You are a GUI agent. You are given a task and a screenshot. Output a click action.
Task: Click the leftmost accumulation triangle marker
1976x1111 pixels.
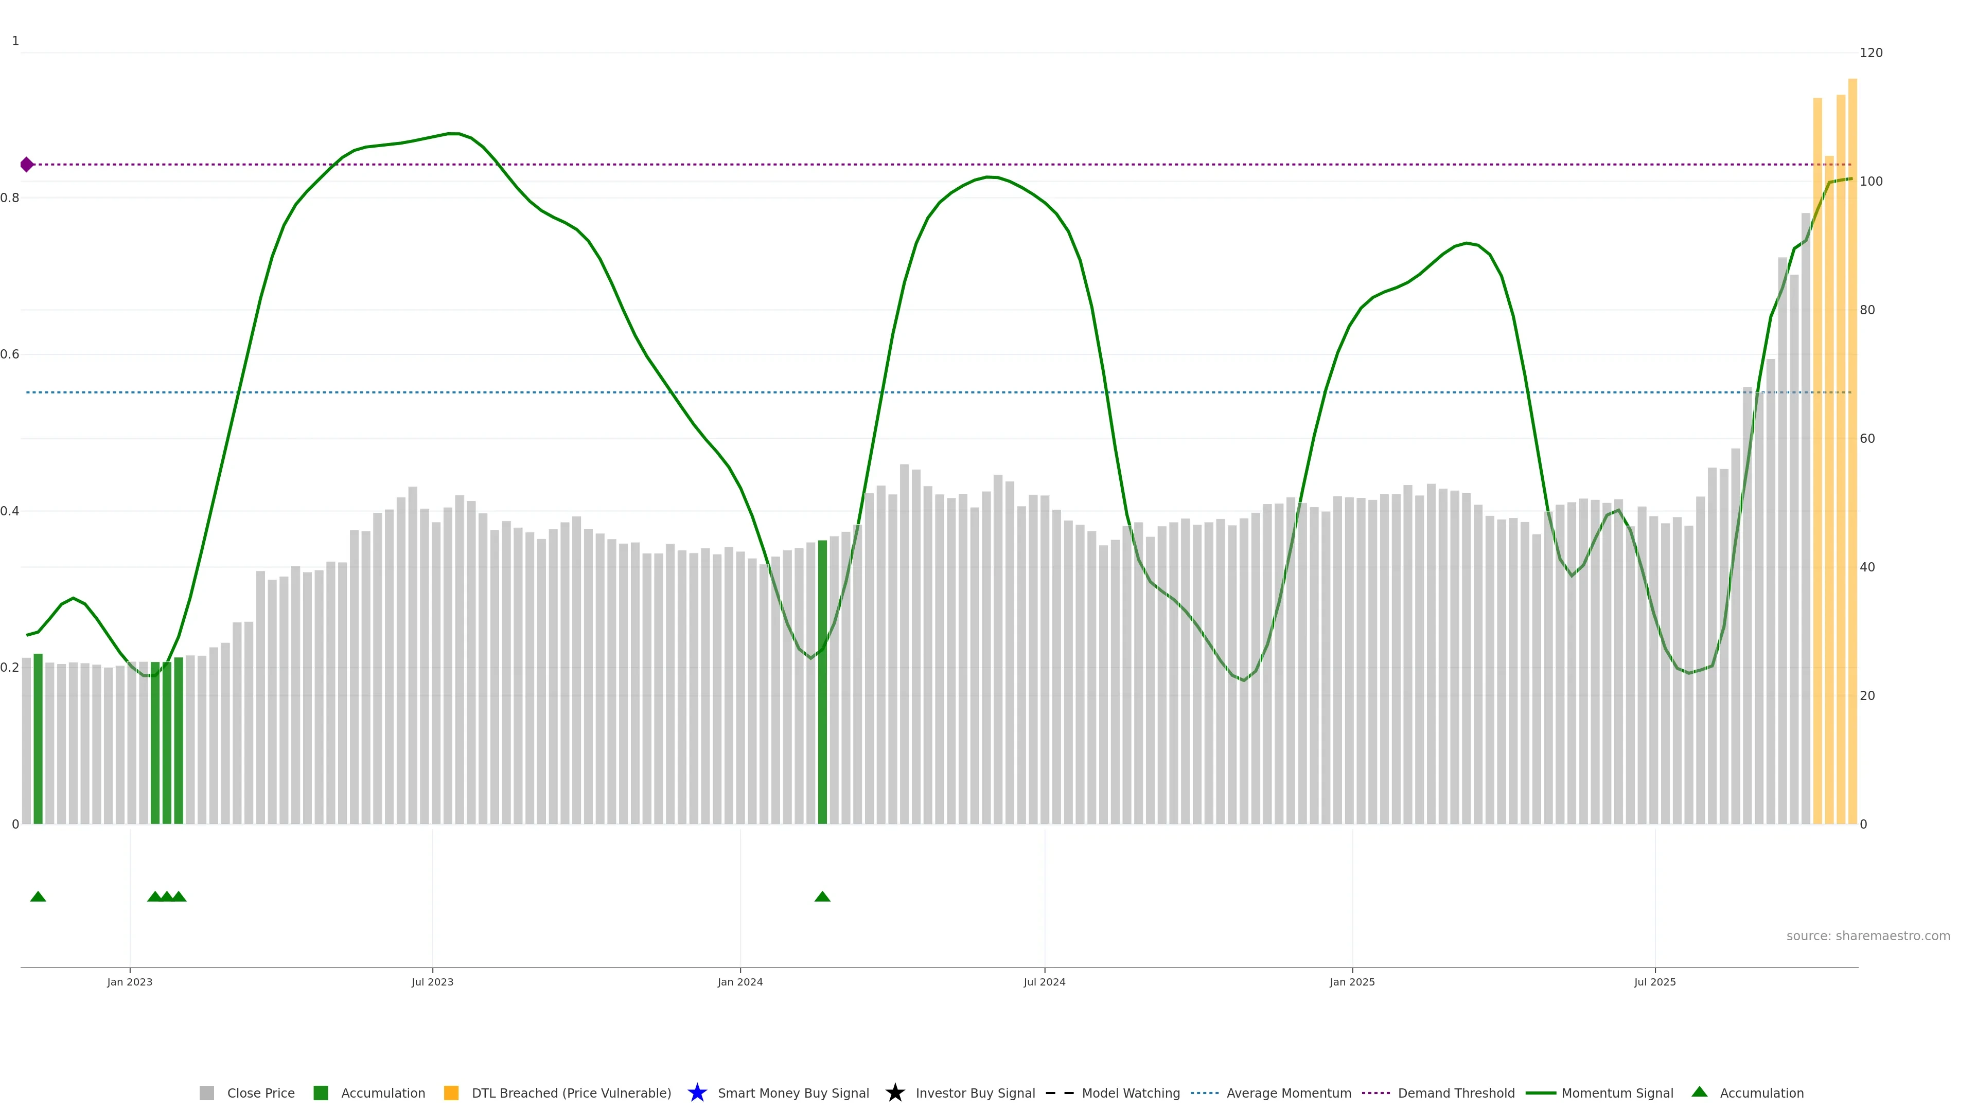click(x=38, y=897)
